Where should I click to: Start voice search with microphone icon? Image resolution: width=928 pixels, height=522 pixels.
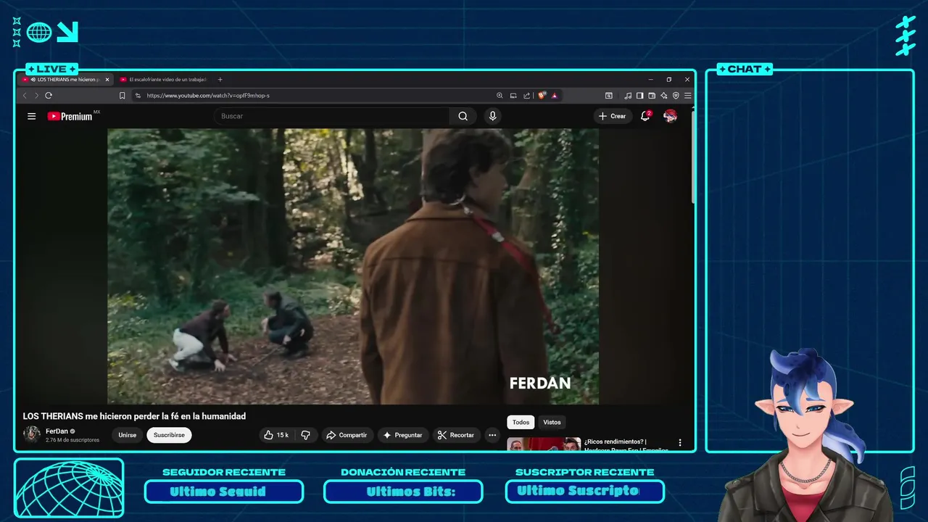coord(492,116)
